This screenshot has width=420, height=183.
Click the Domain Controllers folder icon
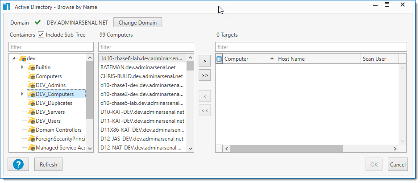coord(31,130)
